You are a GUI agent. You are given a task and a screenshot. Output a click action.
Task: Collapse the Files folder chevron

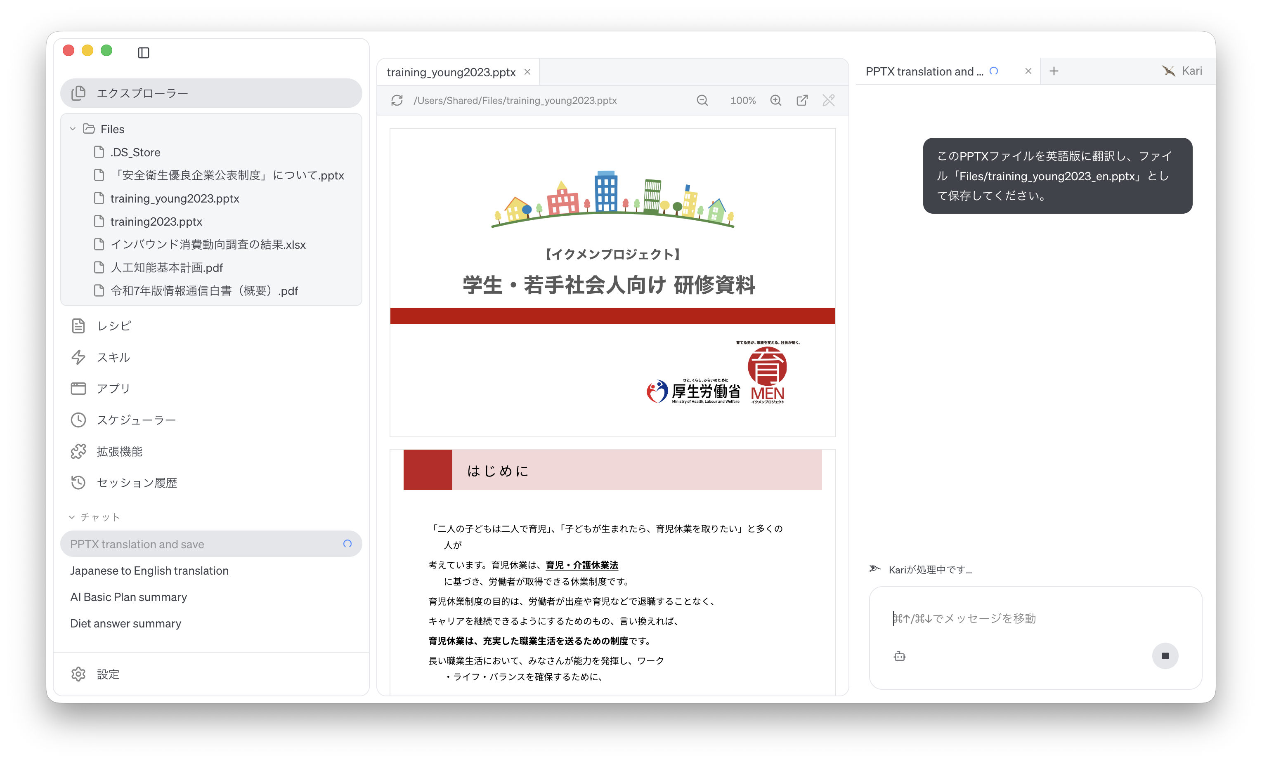coord(73,129)
